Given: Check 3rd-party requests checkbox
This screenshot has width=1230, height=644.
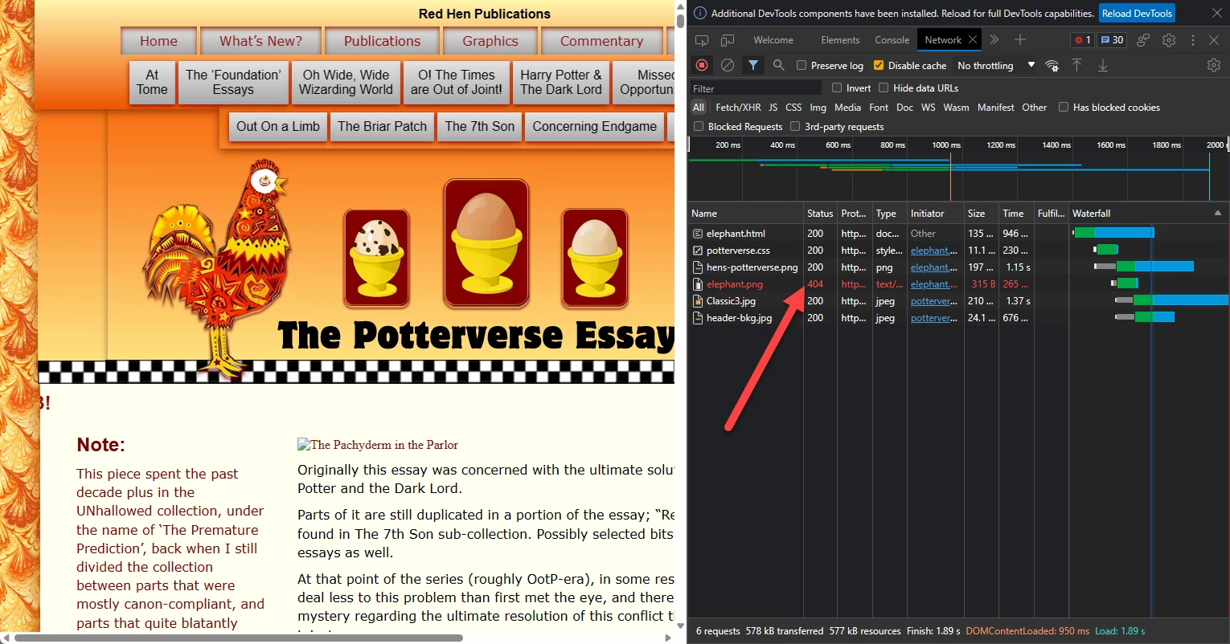Looking at the screenshot, I should [x=795, y=126].
